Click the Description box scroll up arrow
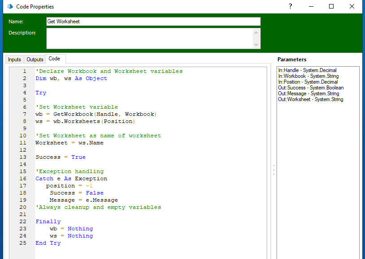The height and width of the screenshot is (259, 365). coord(256,33)
